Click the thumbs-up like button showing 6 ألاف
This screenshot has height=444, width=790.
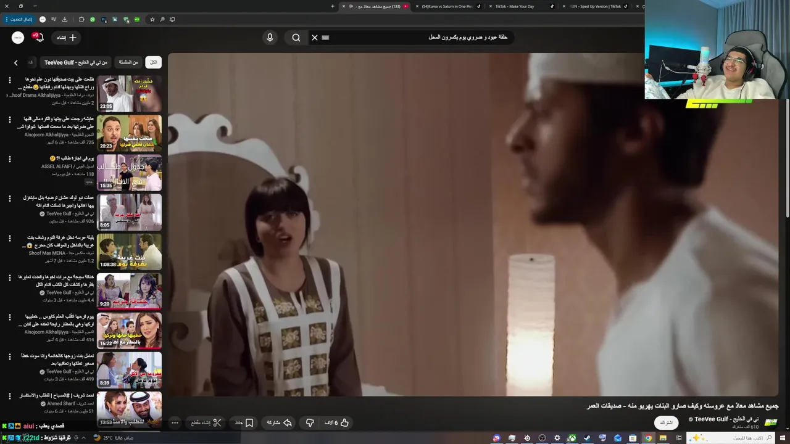[338, 422]
